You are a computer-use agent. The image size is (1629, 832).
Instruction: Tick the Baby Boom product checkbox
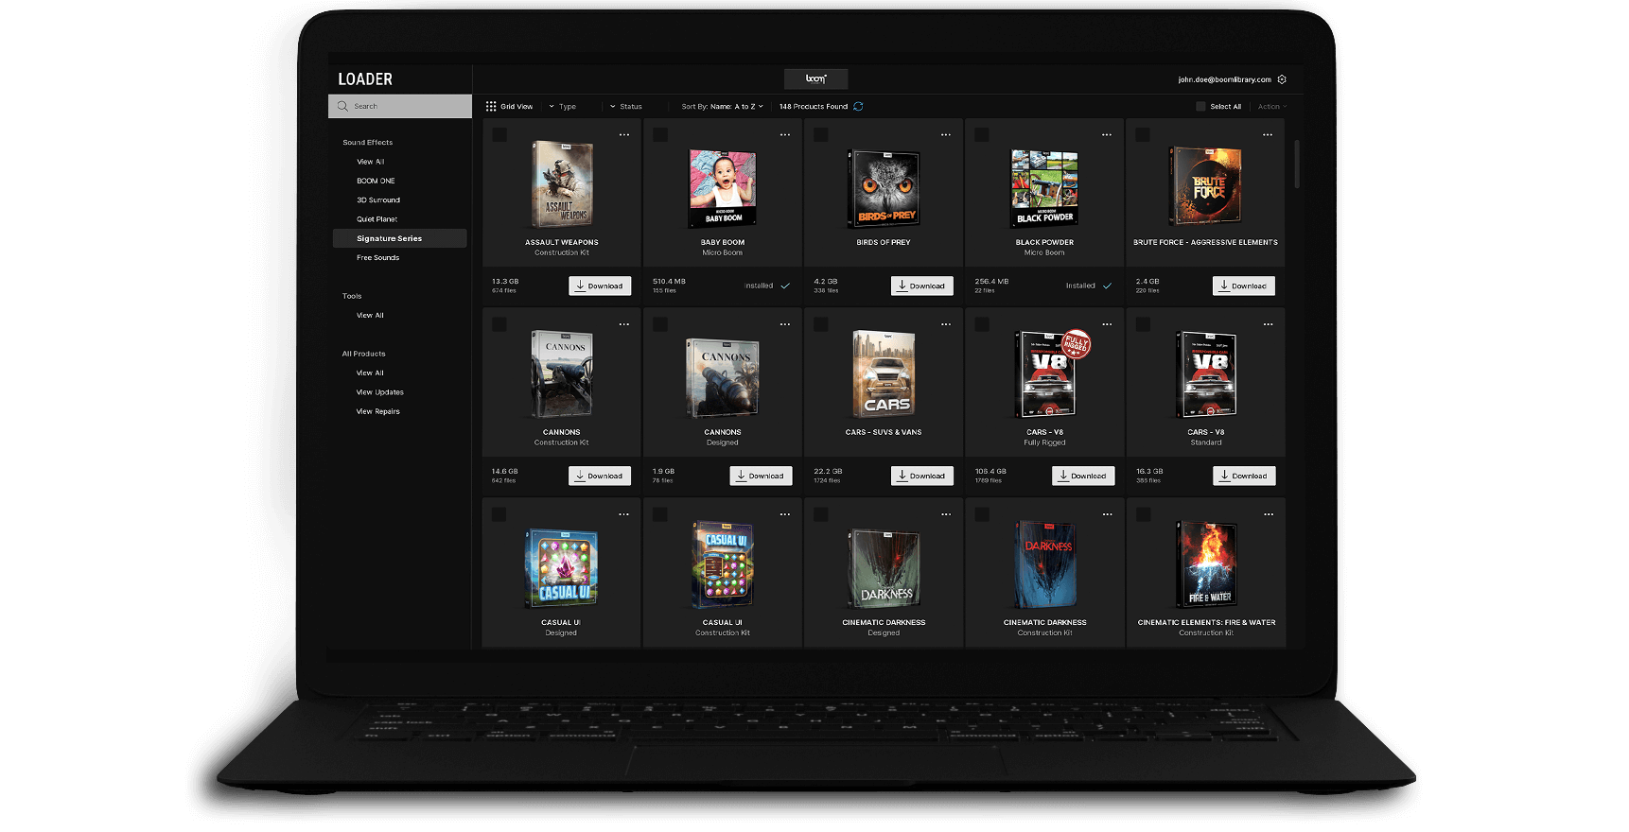click(x=660, y=135)
